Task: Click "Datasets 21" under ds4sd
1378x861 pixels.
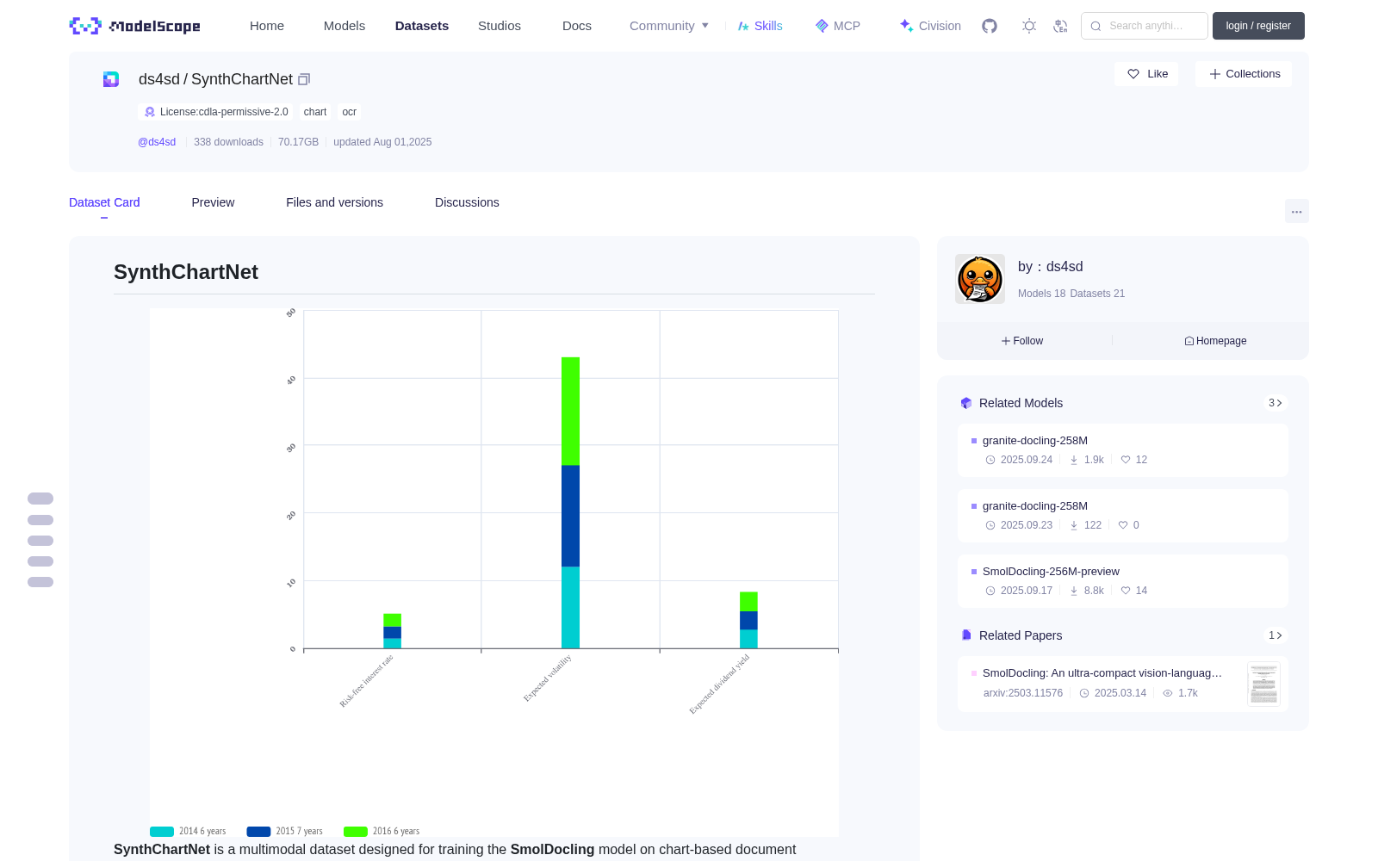Action: (x=1097, y=294)
